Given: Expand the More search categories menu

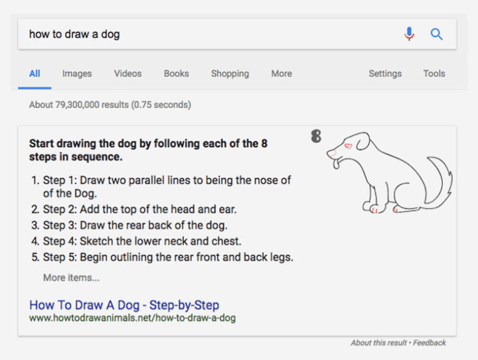Looking at the screenshot, I should tap(281, 74).
